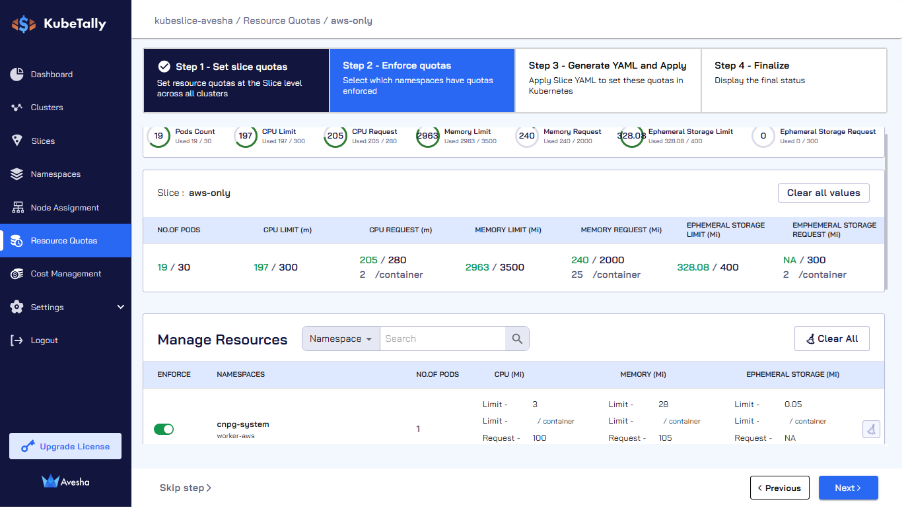908x516 pixels.
Task: Click the '328.08 / 400' storage value
Action: [708, 267]
